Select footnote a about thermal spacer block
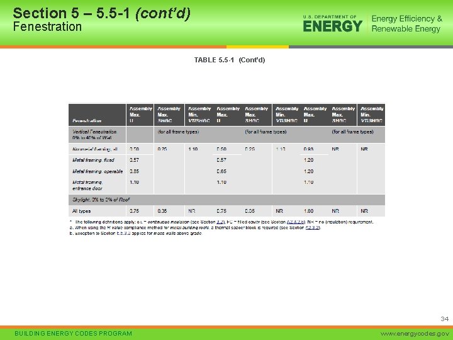This screenshot has width=453, height=340. click(195, 227)
